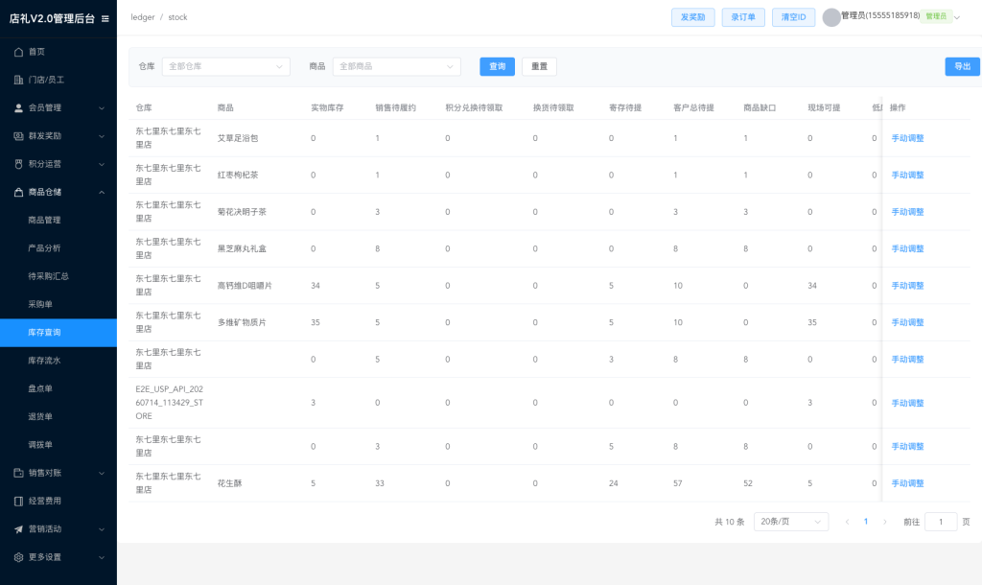
Task: Click the sales reconciliation icon for 销售对账
Action: click(19, 473)
